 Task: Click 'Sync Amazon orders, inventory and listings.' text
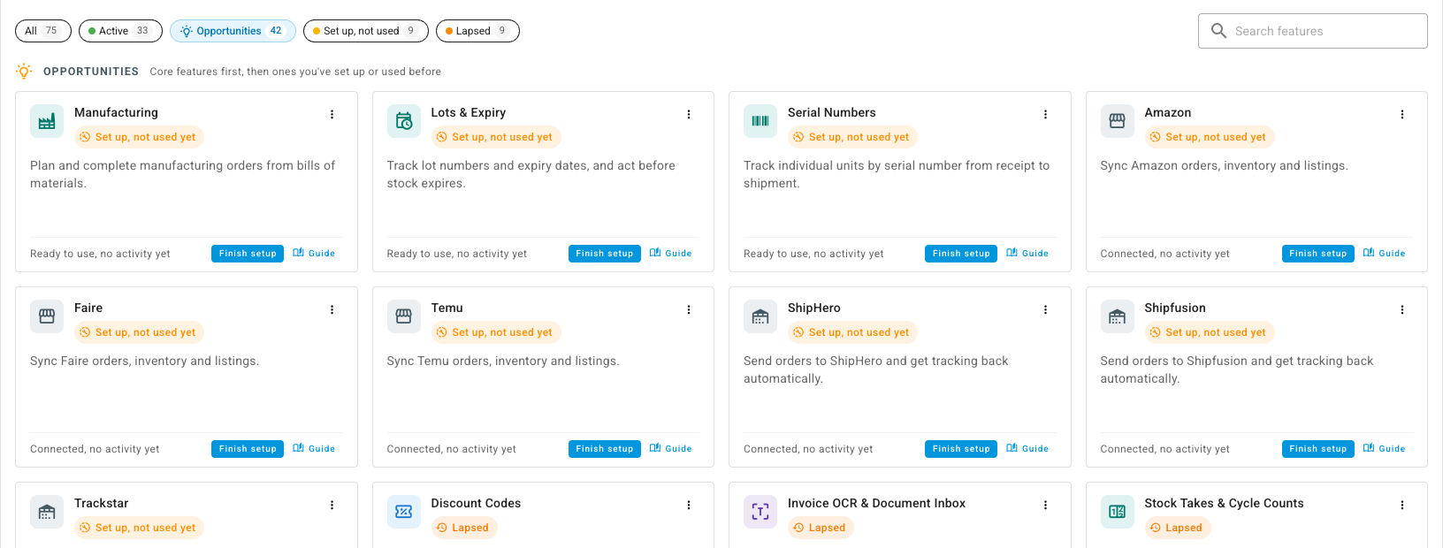click(1224, 165)
